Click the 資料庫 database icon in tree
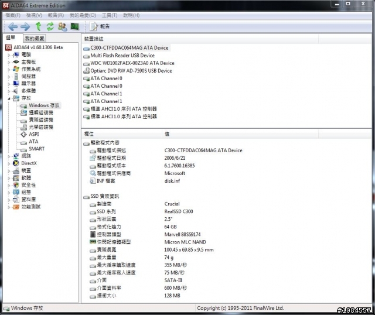The width and height of the screenshot is (375, 315). click(x=16, y=200)
